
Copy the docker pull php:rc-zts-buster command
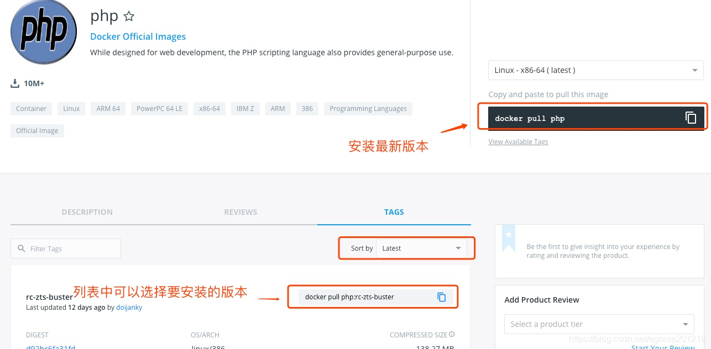[x=441, y=297]
